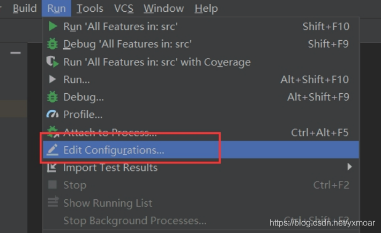Select Edit Configurations menu entry

pos(114,150)
